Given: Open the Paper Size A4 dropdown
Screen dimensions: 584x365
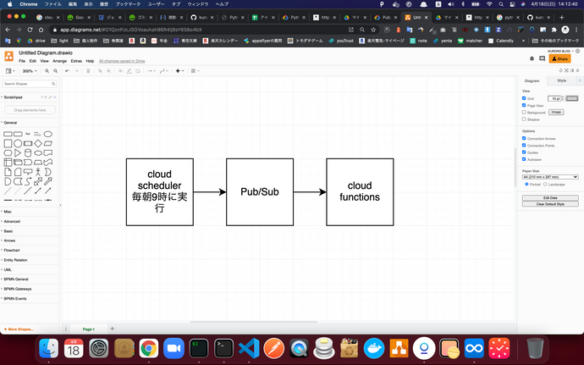Looking at the screenshot, I should 550,177.
